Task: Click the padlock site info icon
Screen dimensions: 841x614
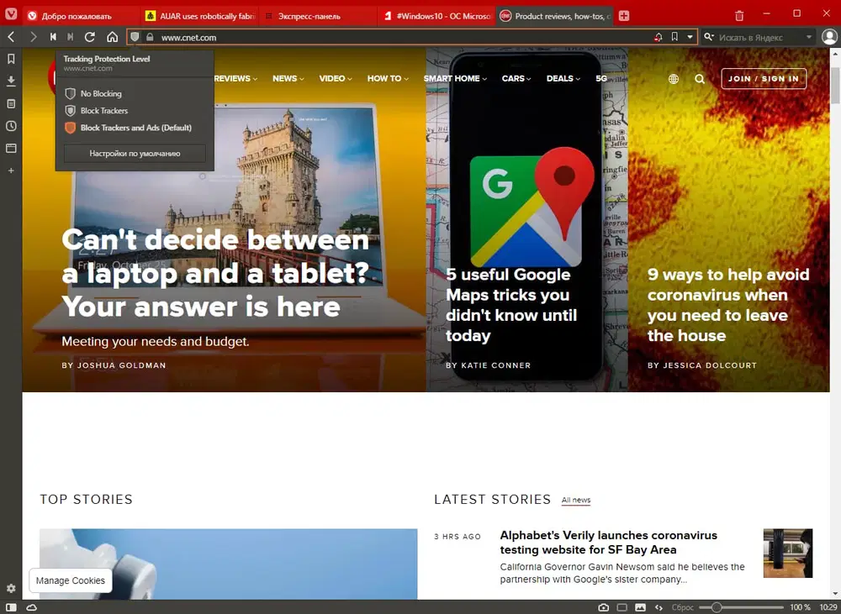Action: click(x=151, y=37)
